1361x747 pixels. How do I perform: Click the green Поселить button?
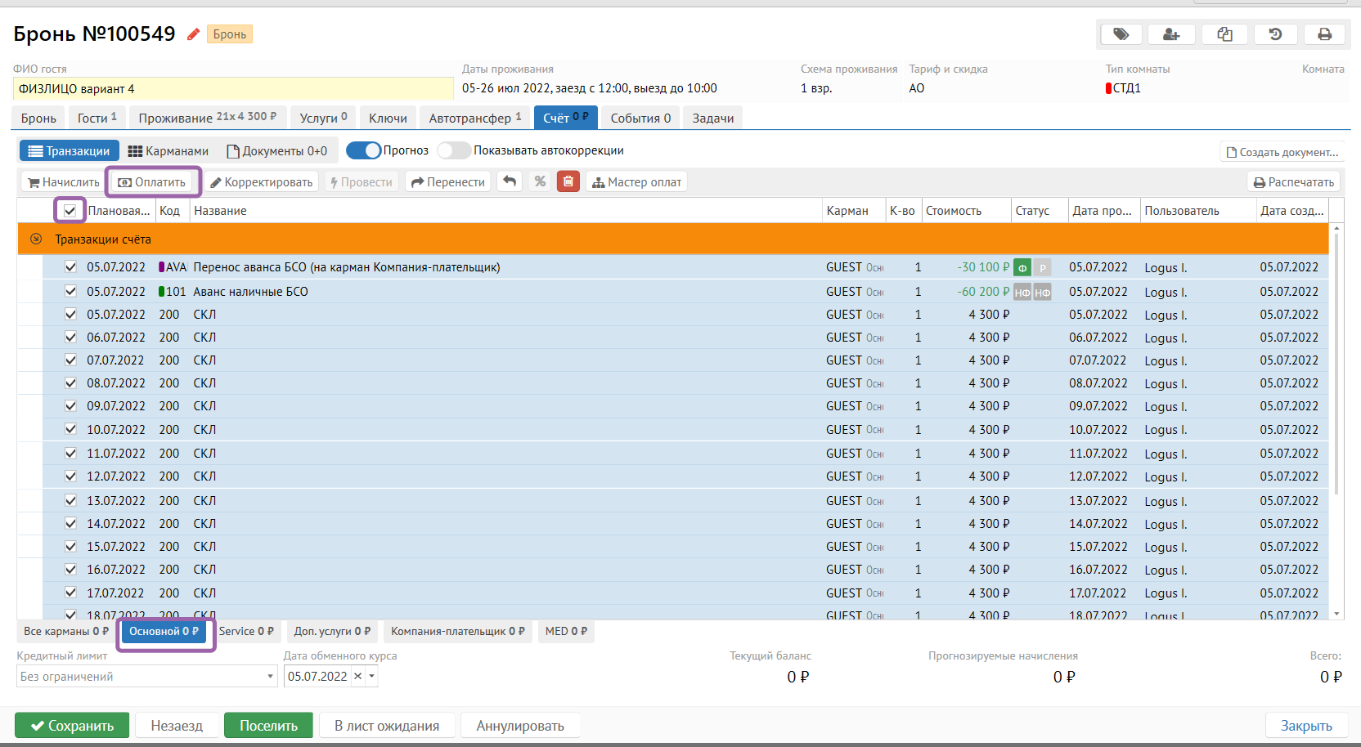point(268,726)
